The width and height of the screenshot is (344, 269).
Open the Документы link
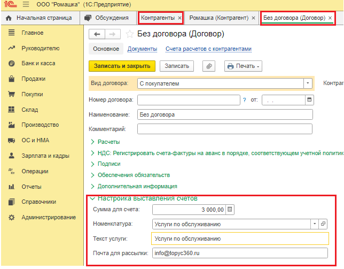pos(142,49)
